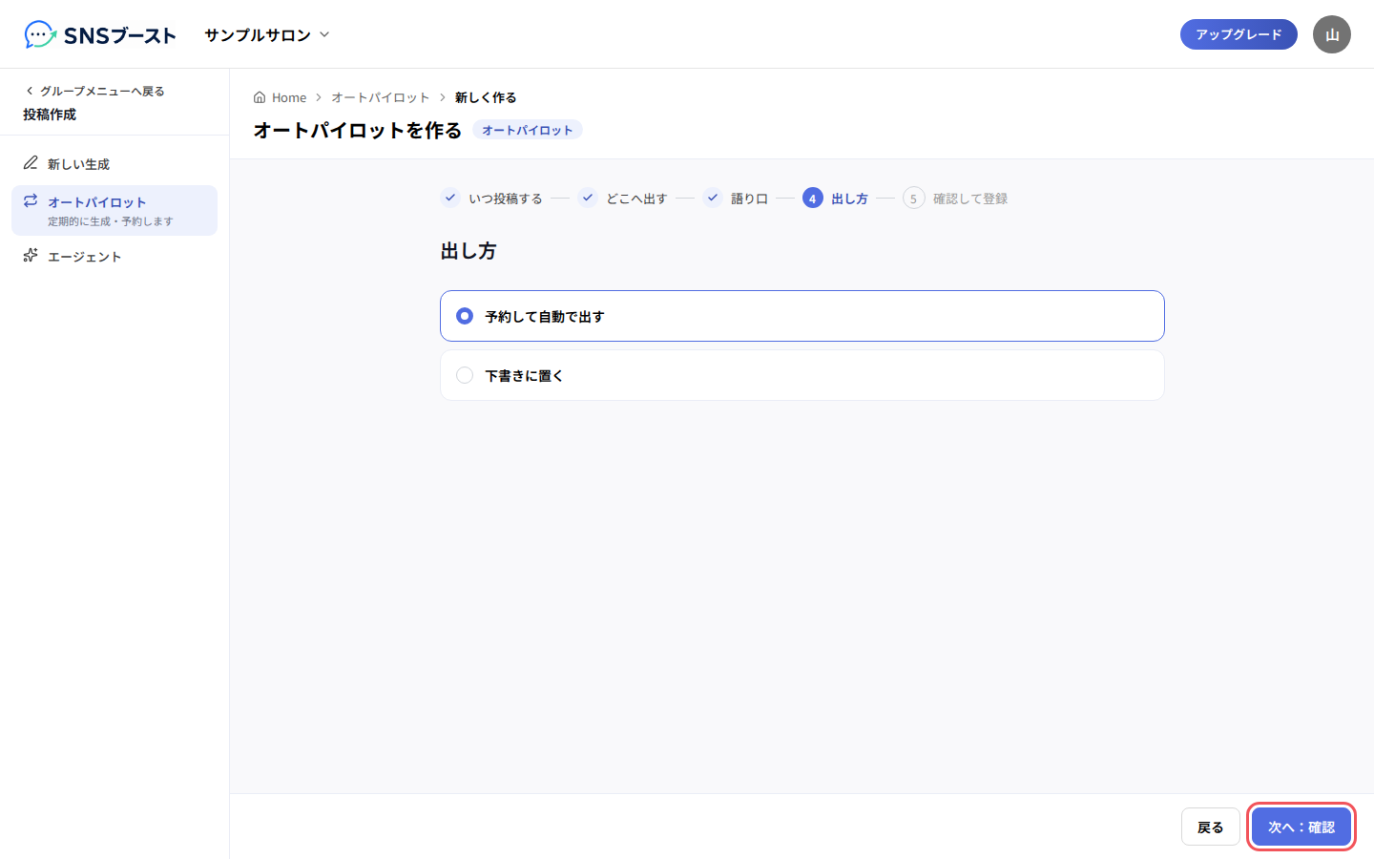Open the 山 user avatar menu
The image size is (1374, 859).
[x=1332, y=34]
